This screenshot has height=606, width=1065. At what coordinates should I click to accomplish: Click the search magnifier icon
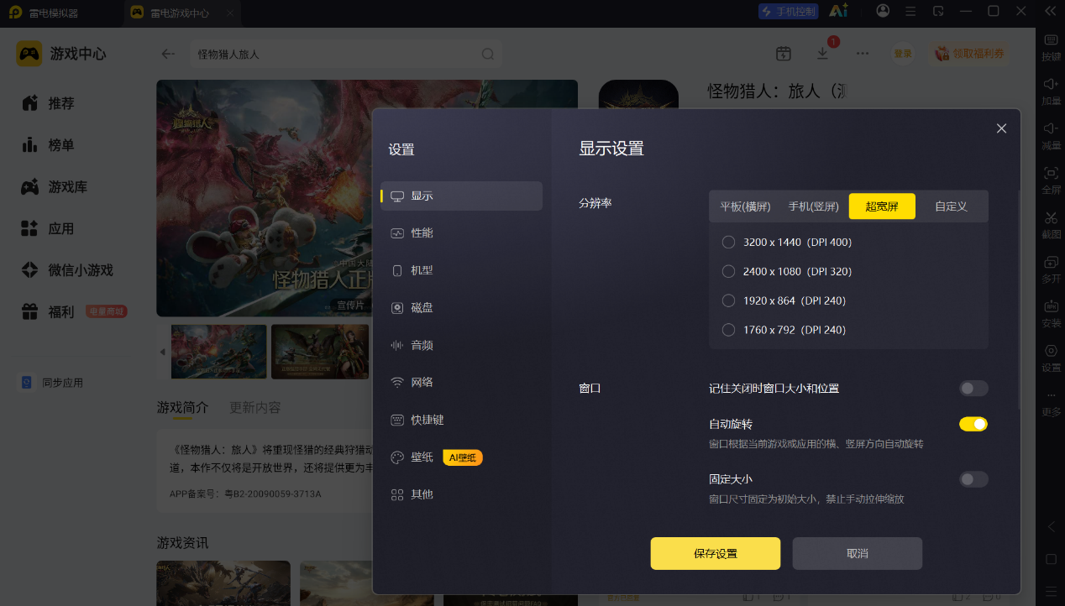click(487, 54)
